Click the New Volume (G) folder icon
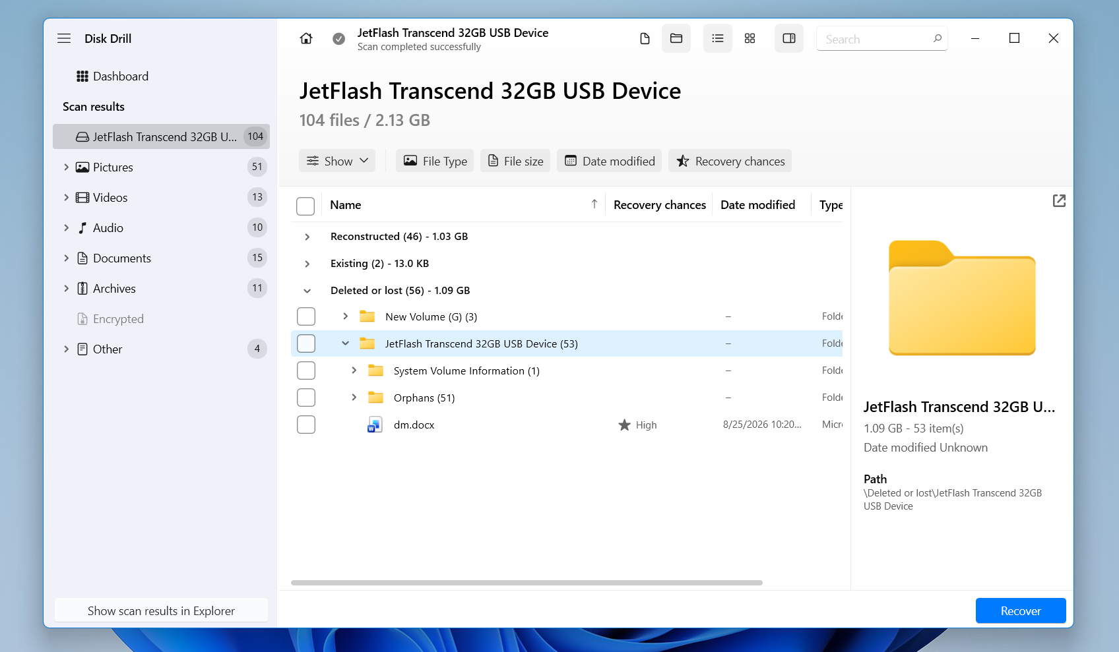Viewport: 1119px width, 652px height. coord(367,316)
